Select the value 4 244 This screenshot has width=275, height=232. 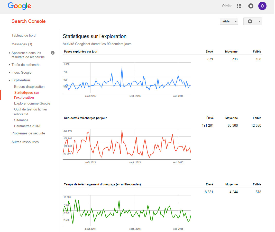[233, 192]
